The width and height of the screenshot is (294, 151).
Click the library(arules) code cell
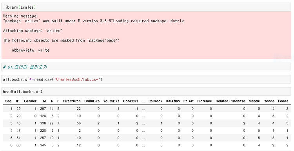point(146,7)
